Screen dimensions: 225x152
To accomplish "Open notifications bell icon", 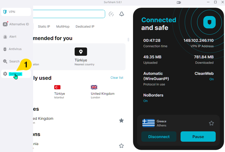I will (122, 14).
